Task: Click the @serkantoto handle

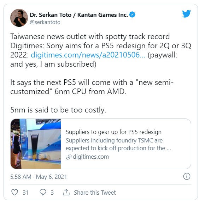Action: pyautogui.click(x=45, y=22)
